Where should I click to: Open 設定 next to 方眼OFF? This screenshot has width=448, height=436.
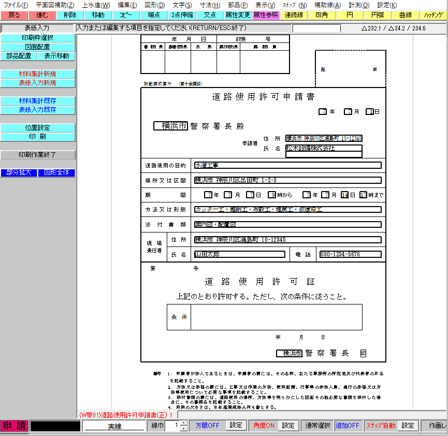[236, 426]
